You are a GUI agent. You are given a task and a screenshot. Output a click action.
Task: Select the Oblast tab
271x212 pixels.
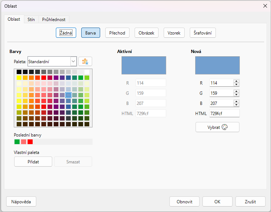coord(14,19)
